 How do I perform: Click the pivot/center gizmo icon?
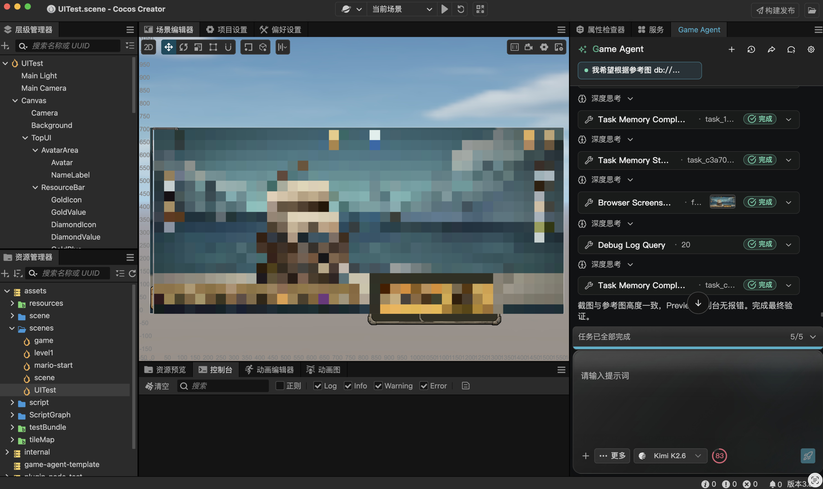[248, 47]
